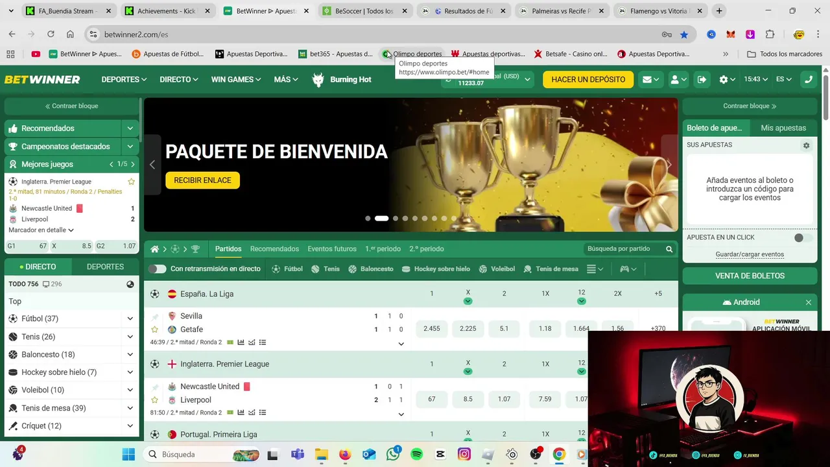Open the messages envelope dropdown

pos(650,79)
